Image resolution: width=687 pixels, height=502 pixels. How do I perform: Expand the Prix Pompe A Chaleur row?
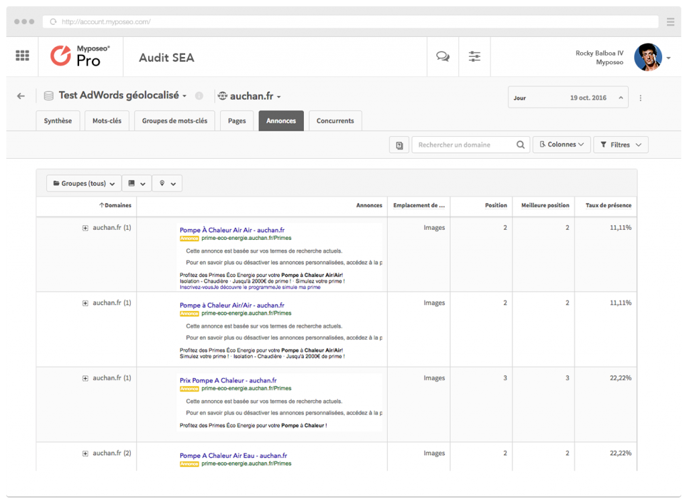[x=85, y=379]
